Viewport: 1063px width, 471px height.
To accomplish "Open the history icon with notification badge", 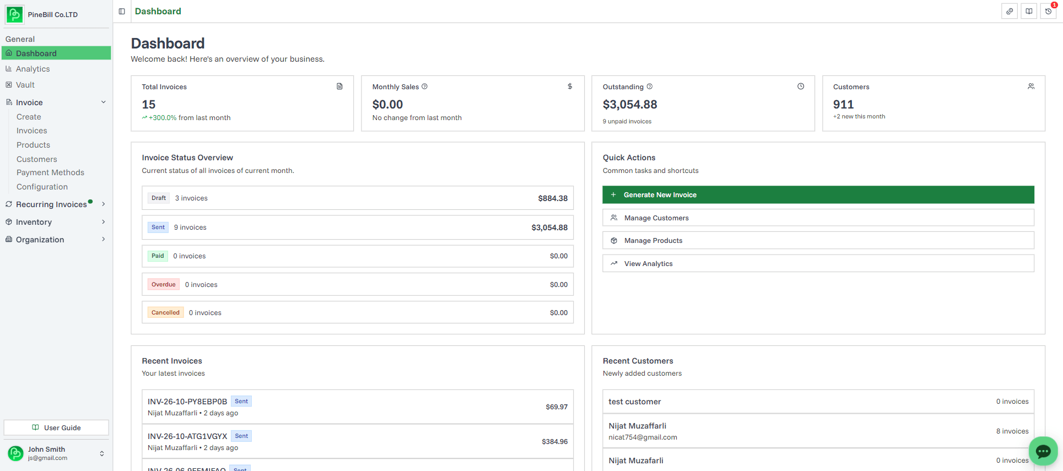I will (x=1048, y=11).
